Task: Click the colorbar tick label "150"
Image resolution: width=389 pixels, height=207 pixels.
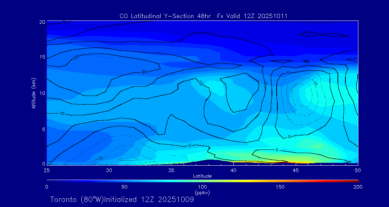Action: pos(280,187)
